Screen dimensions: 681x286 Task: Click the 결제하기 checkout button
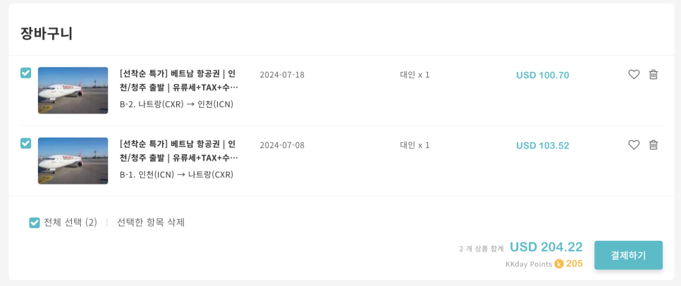click(x=628, y=255)
